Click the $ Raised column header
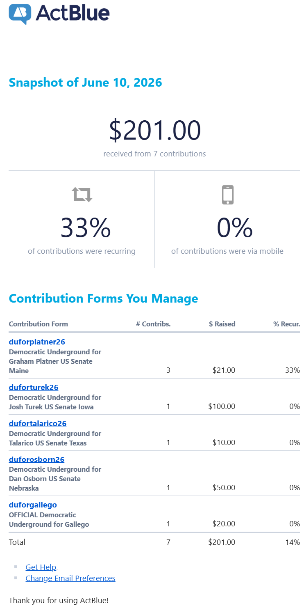This screenshot has height=606, width=304. coord(222,324)
